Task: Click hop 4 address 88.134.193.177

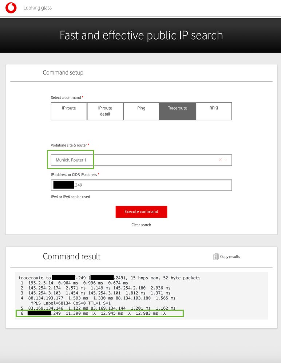Action: pyautogui.click(x=45, y=298)
